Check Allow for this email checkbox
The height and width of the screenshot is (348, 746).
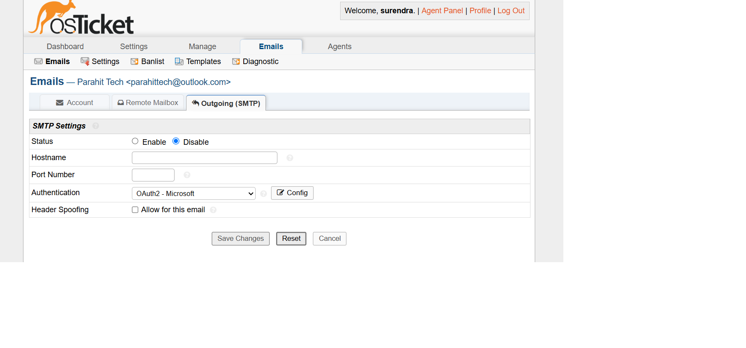click(135, 210)
